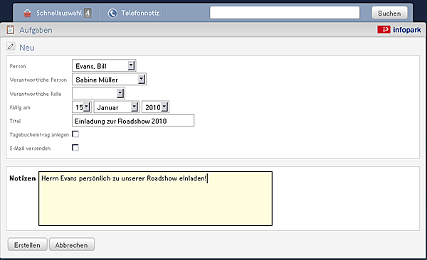Check the E-Mail versenden checkbox
Viewport: 427px width, 260px height.
pyautogui.click(x=75, y=148)
